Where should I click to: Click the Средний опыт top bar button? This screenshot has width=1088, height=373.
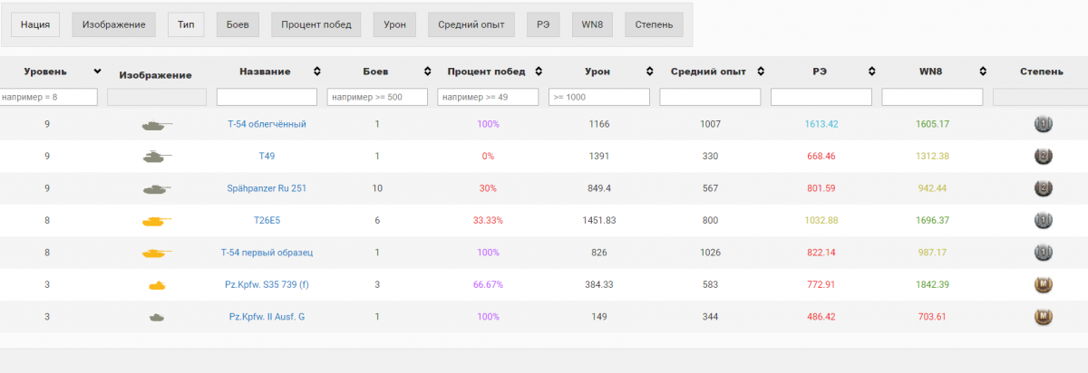click(x=471, y=24)
